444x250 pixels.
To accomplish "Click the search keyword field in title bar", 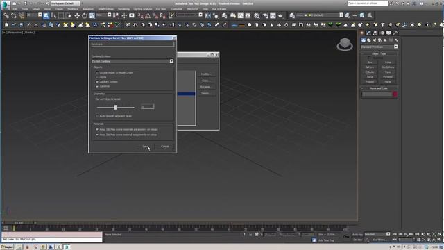I will click(368, 3).
